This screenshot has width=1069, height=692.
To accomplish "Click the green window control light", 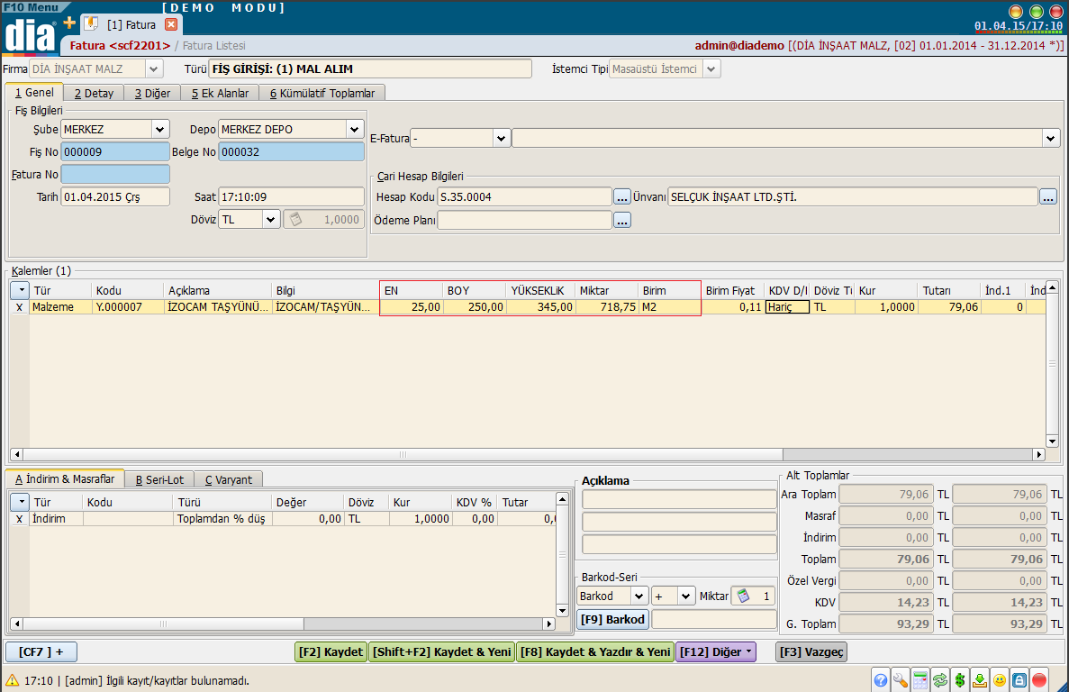I will click(1037, 12).
